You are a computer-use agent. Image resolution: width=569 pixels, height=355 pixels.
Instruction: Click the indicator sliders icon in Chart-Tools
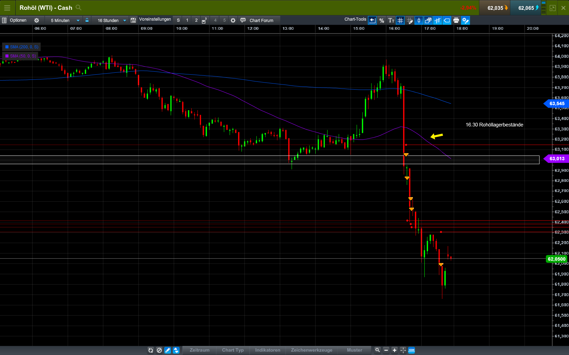tap(437, 20)
